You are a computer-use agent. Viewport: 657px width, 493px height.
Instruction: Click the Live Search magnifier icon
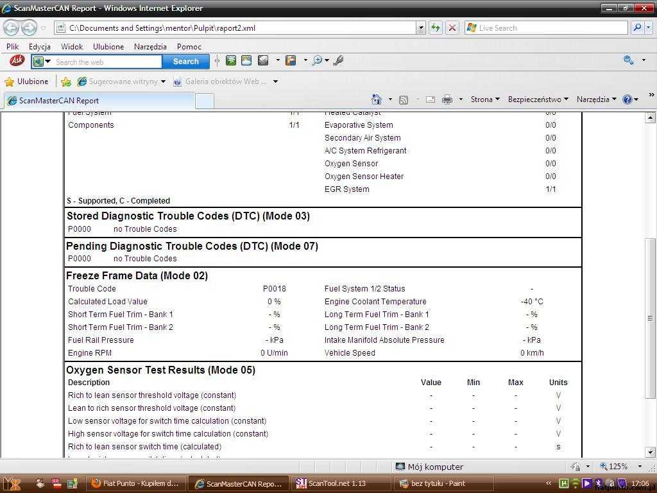pos(637,28)
